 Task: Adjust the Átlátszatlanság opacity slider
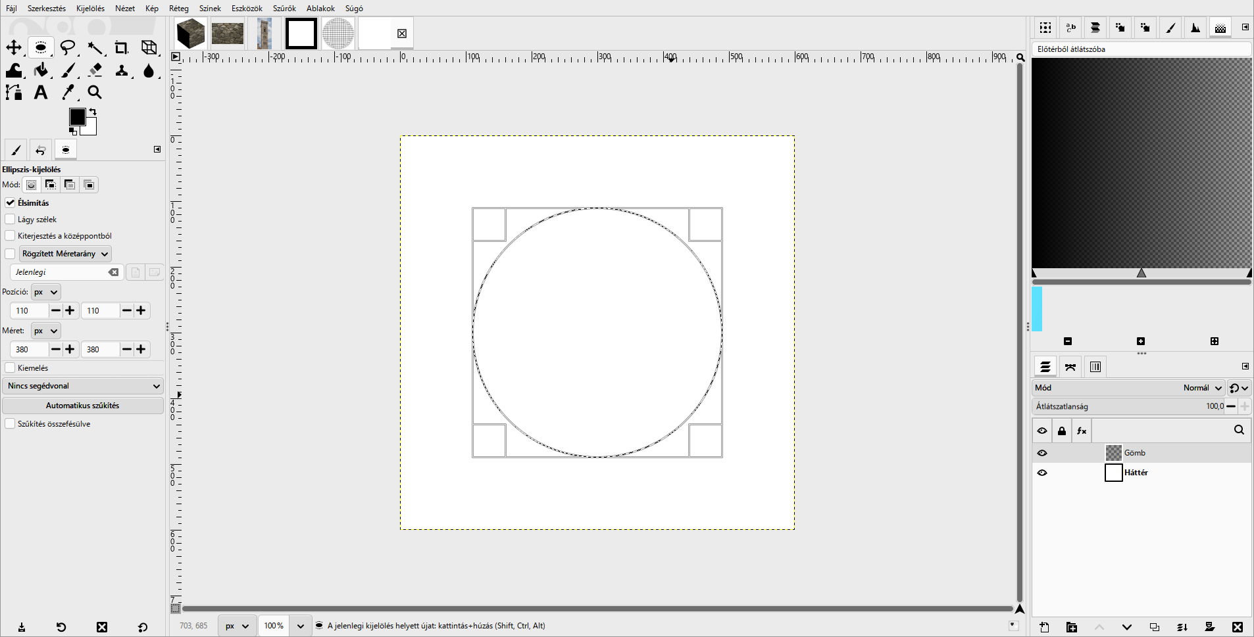point(1129,406)
